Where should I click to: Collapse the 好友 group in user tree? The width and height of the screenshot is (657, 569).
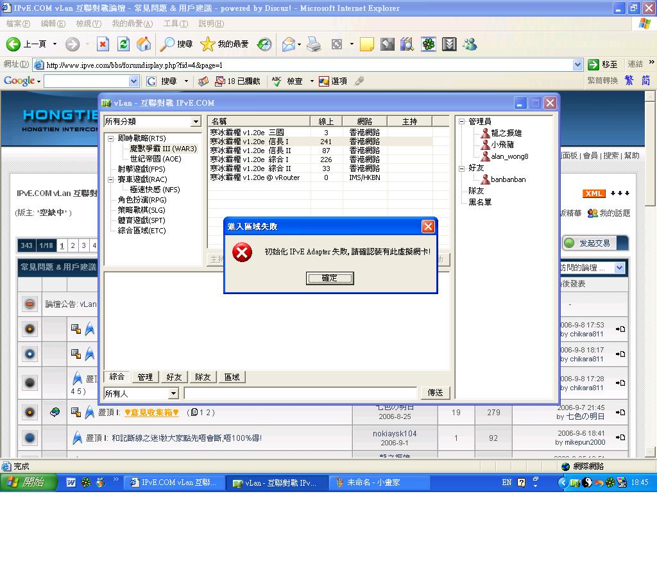461,169
